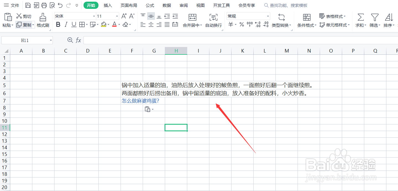Decrease decimal places
Viewport: 398px width, 191px height.
[266, 25]
